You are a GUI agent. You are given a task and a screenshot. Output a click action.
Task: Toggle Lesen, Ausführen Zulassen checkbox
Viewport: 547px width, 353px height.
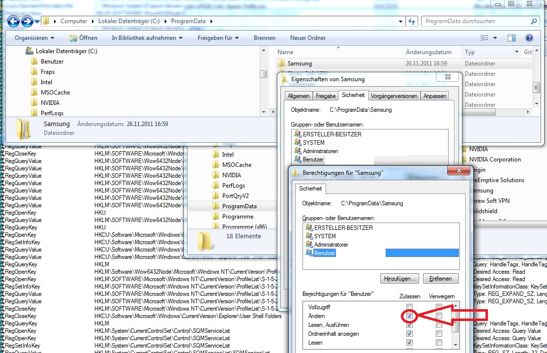click(x=410, y=325)
